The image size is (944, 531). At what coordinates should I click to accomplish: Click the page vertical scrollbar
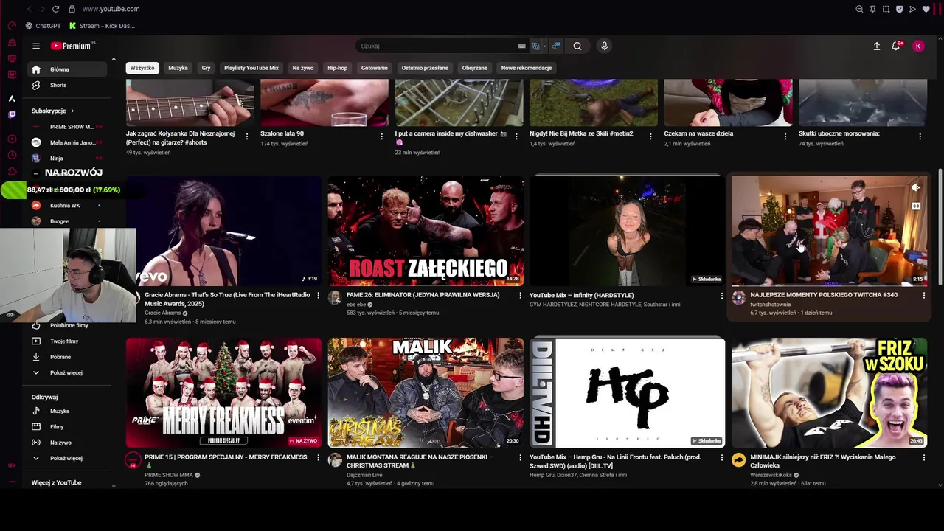click(x=940, y=229)
